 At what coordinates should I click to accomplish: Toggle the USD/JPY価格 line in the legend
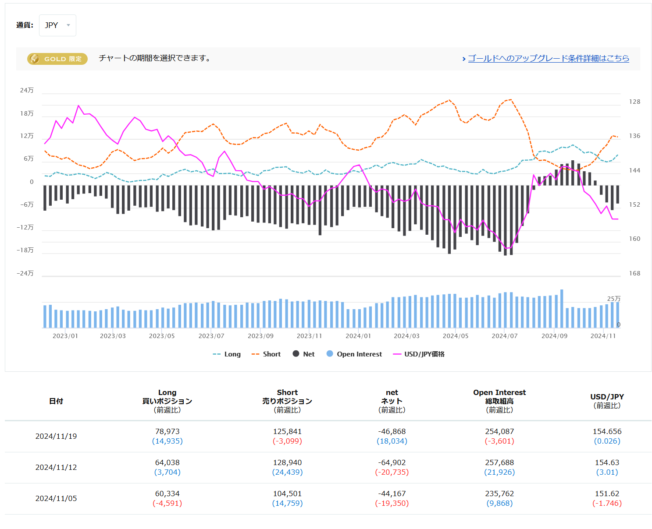pos(424,354)
